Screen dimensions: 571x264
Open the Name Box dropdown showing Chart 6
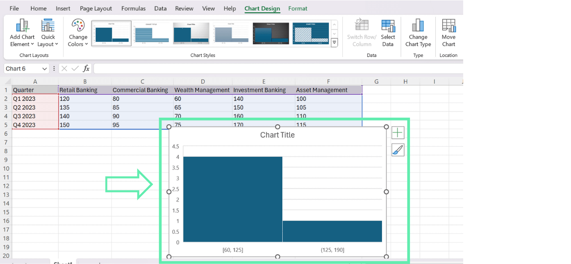point(45,68)
